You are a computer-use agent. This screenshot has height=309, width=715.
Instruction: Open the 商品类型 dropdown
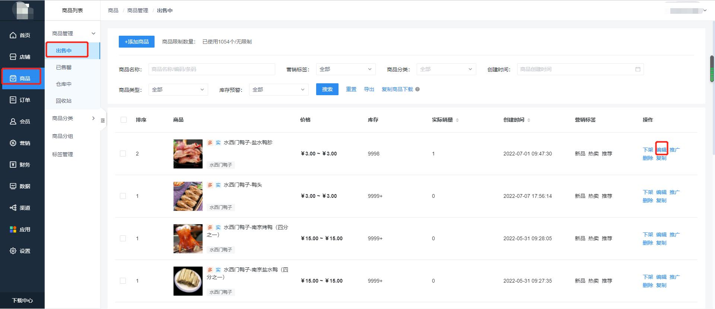tap(178, 90)
